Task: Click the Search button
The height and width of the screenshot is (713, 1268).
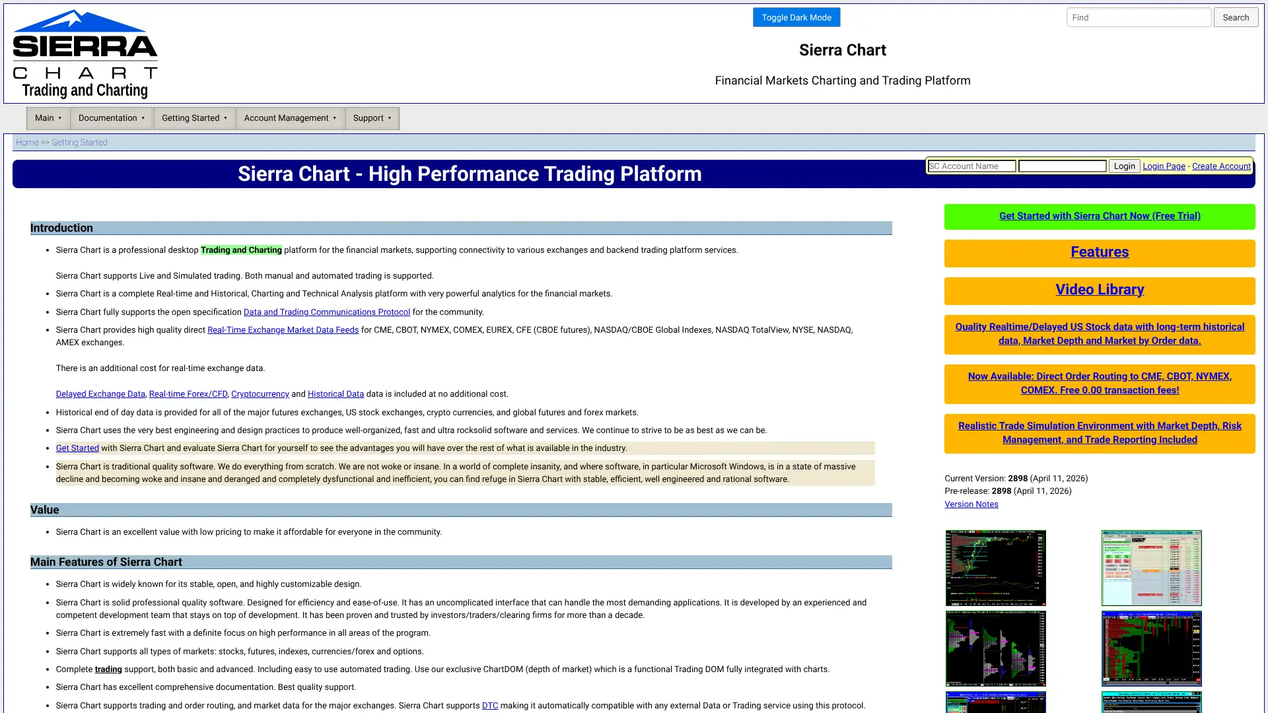Action: pyautogui.click(x=1236, y=17)
